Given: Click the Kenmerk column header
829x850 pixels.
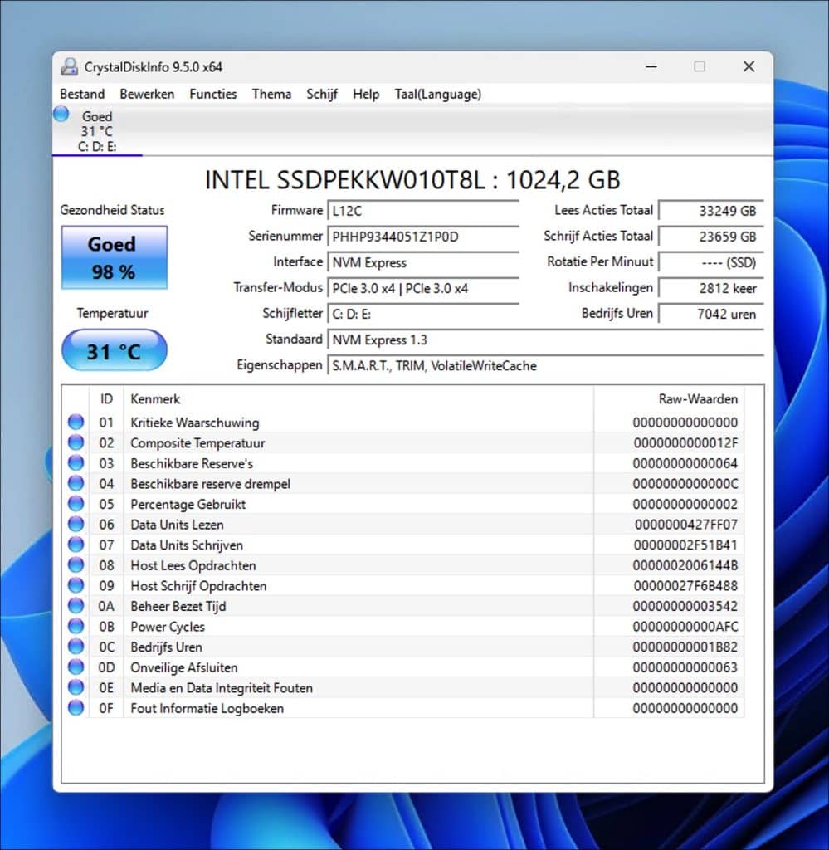Looking at the screenshot, I should 358,399.
